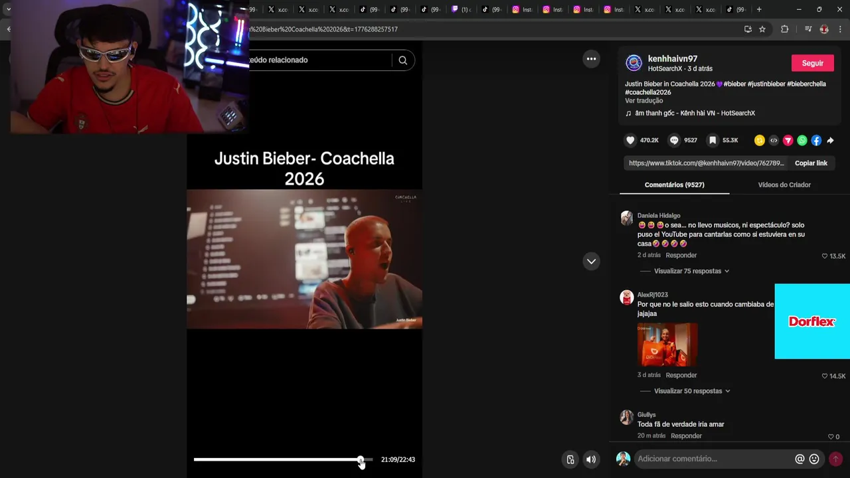Viewport: 850px width, 478px height.
Task: Click the video progress bar track
Action: coord(283,459)
